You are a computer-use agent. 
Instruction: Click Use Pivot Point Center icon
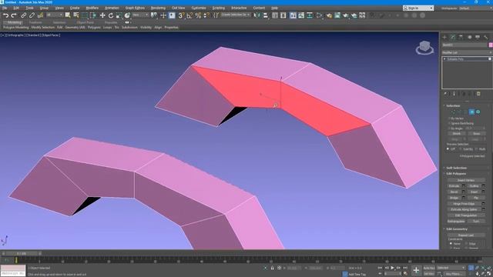tap(154, 15)
